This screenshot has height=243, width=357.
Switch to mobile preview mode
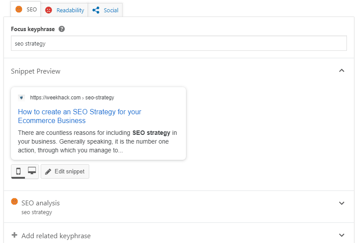pos(18,171)
